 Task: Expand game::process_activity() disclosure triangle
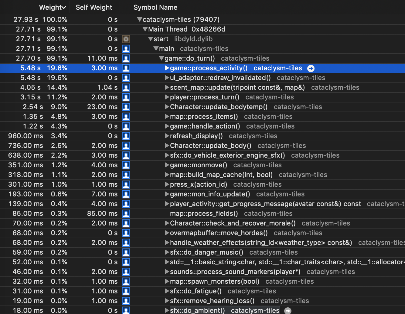coord(167,68)
